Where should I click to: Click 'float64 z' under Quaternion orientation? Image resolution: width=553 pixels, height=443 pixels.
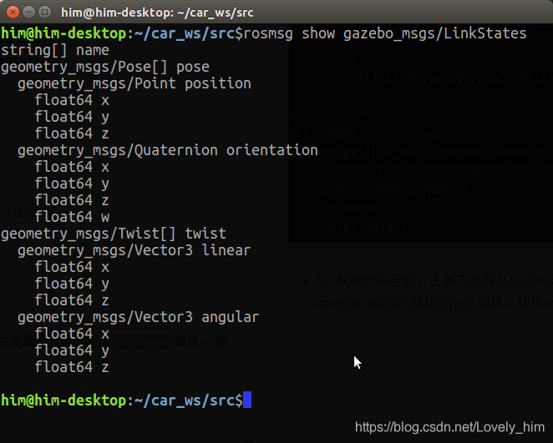[x=73, y=200]
